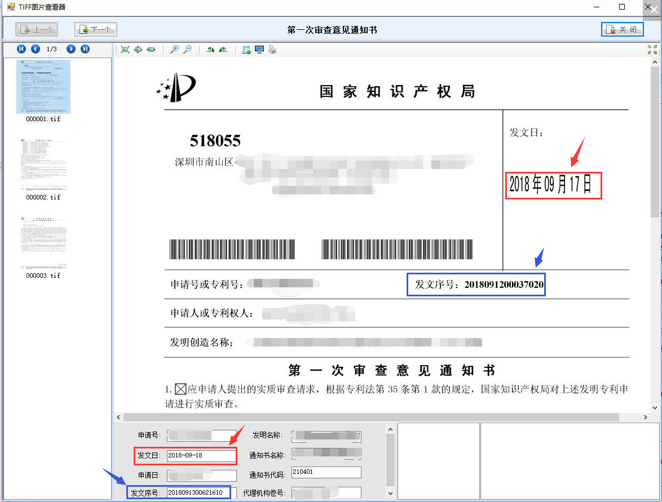Click the 000001.tif file name label
This screenshot has width=662, height=502.
(43, 119)
